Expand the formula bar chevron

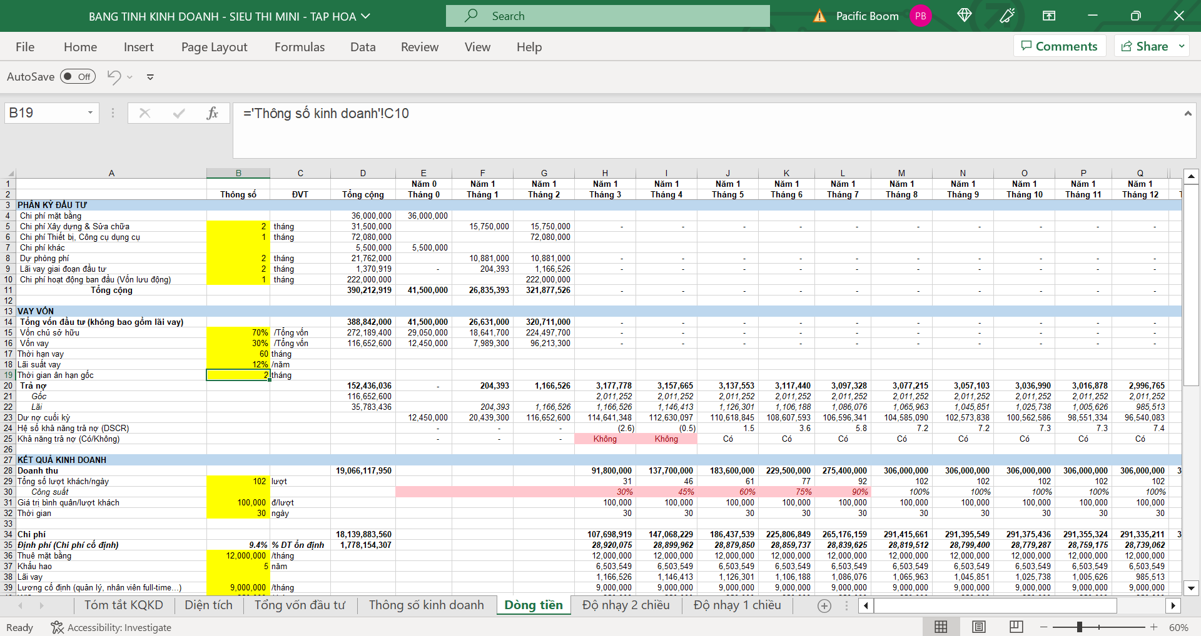[1187, 113]
